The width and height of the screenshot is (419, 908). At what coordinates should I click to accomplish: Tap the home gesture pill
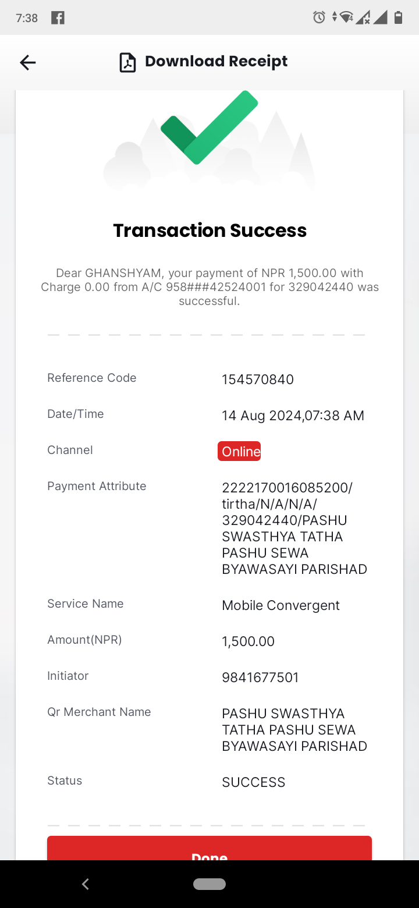tap(210, 884)
